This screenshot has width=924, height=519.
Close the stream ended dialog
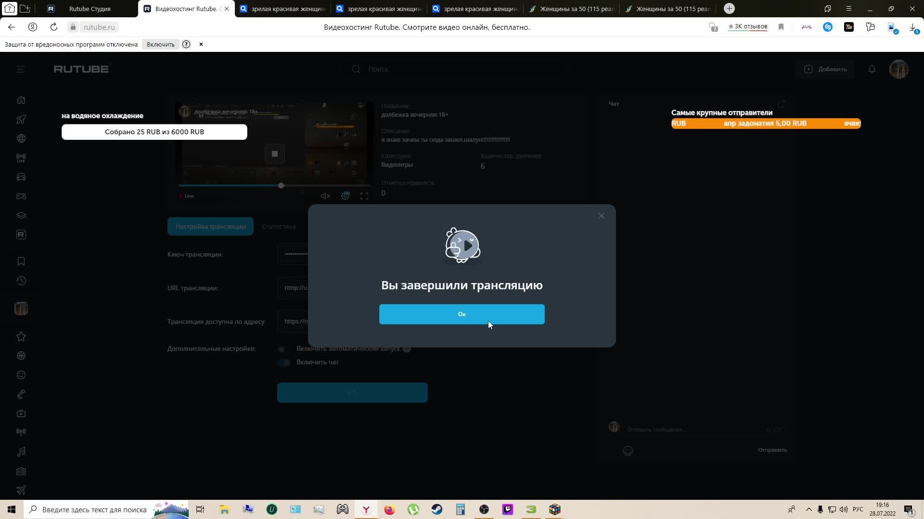click(x=601, y=216)
